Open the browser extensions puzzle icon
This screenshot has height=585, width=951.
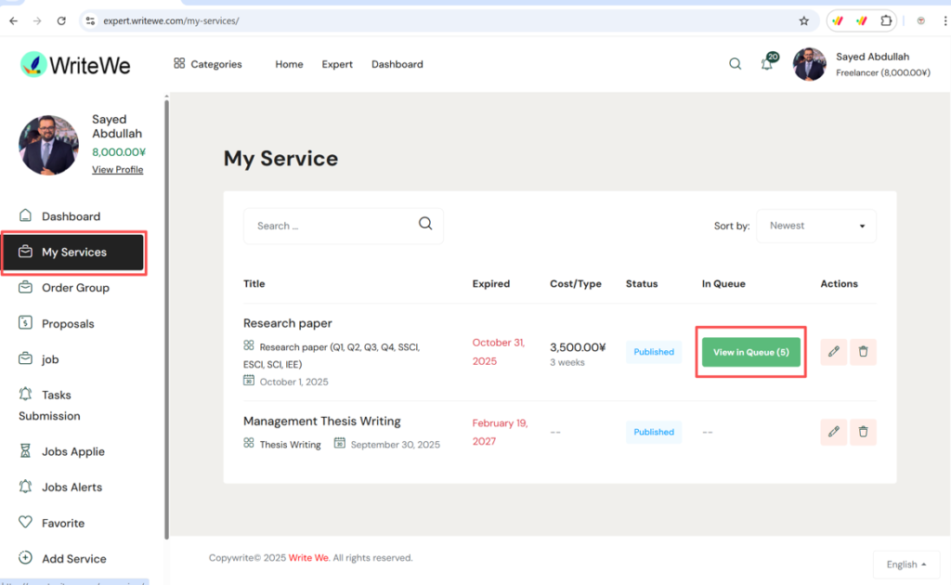[887, 20]
